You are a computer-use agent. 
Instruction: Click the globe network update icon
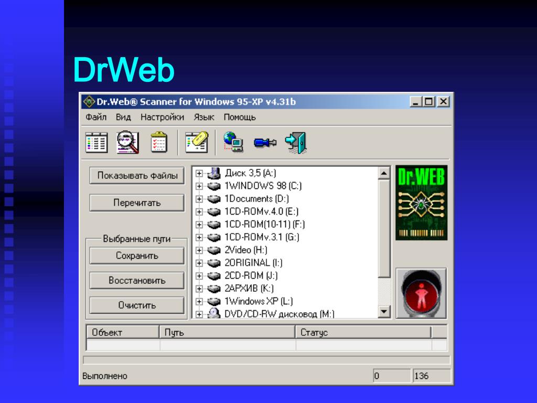[x=233, y=142]
